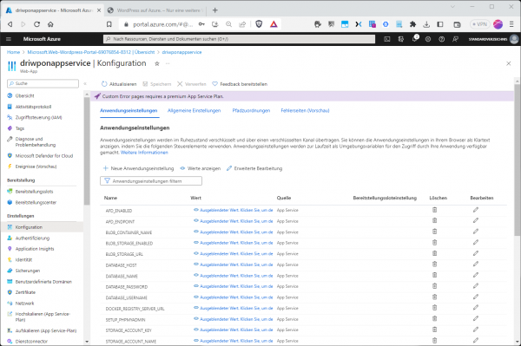Go to Home breadcrumb link
This screenshot has width=521, height=346.
pos(13,52)
